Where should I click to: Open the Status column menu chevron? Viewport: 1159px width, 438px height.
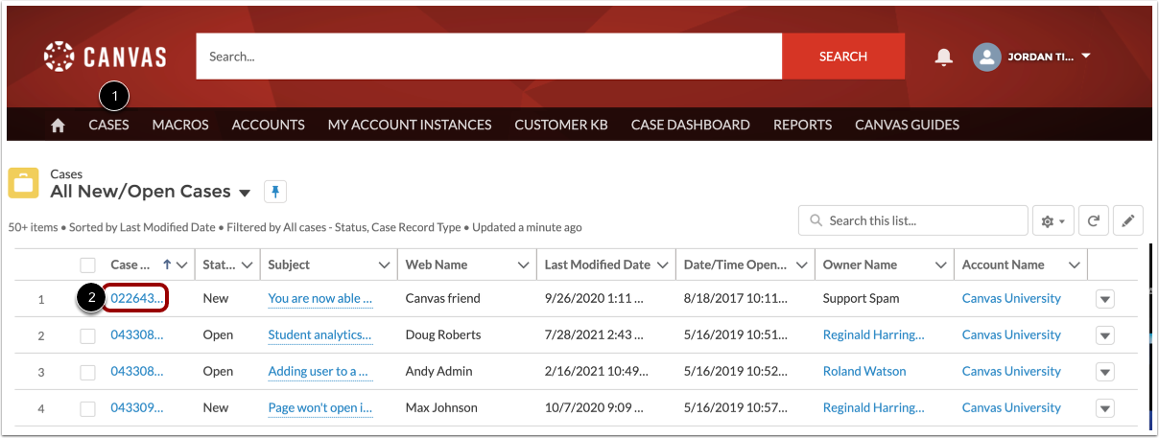247,265
